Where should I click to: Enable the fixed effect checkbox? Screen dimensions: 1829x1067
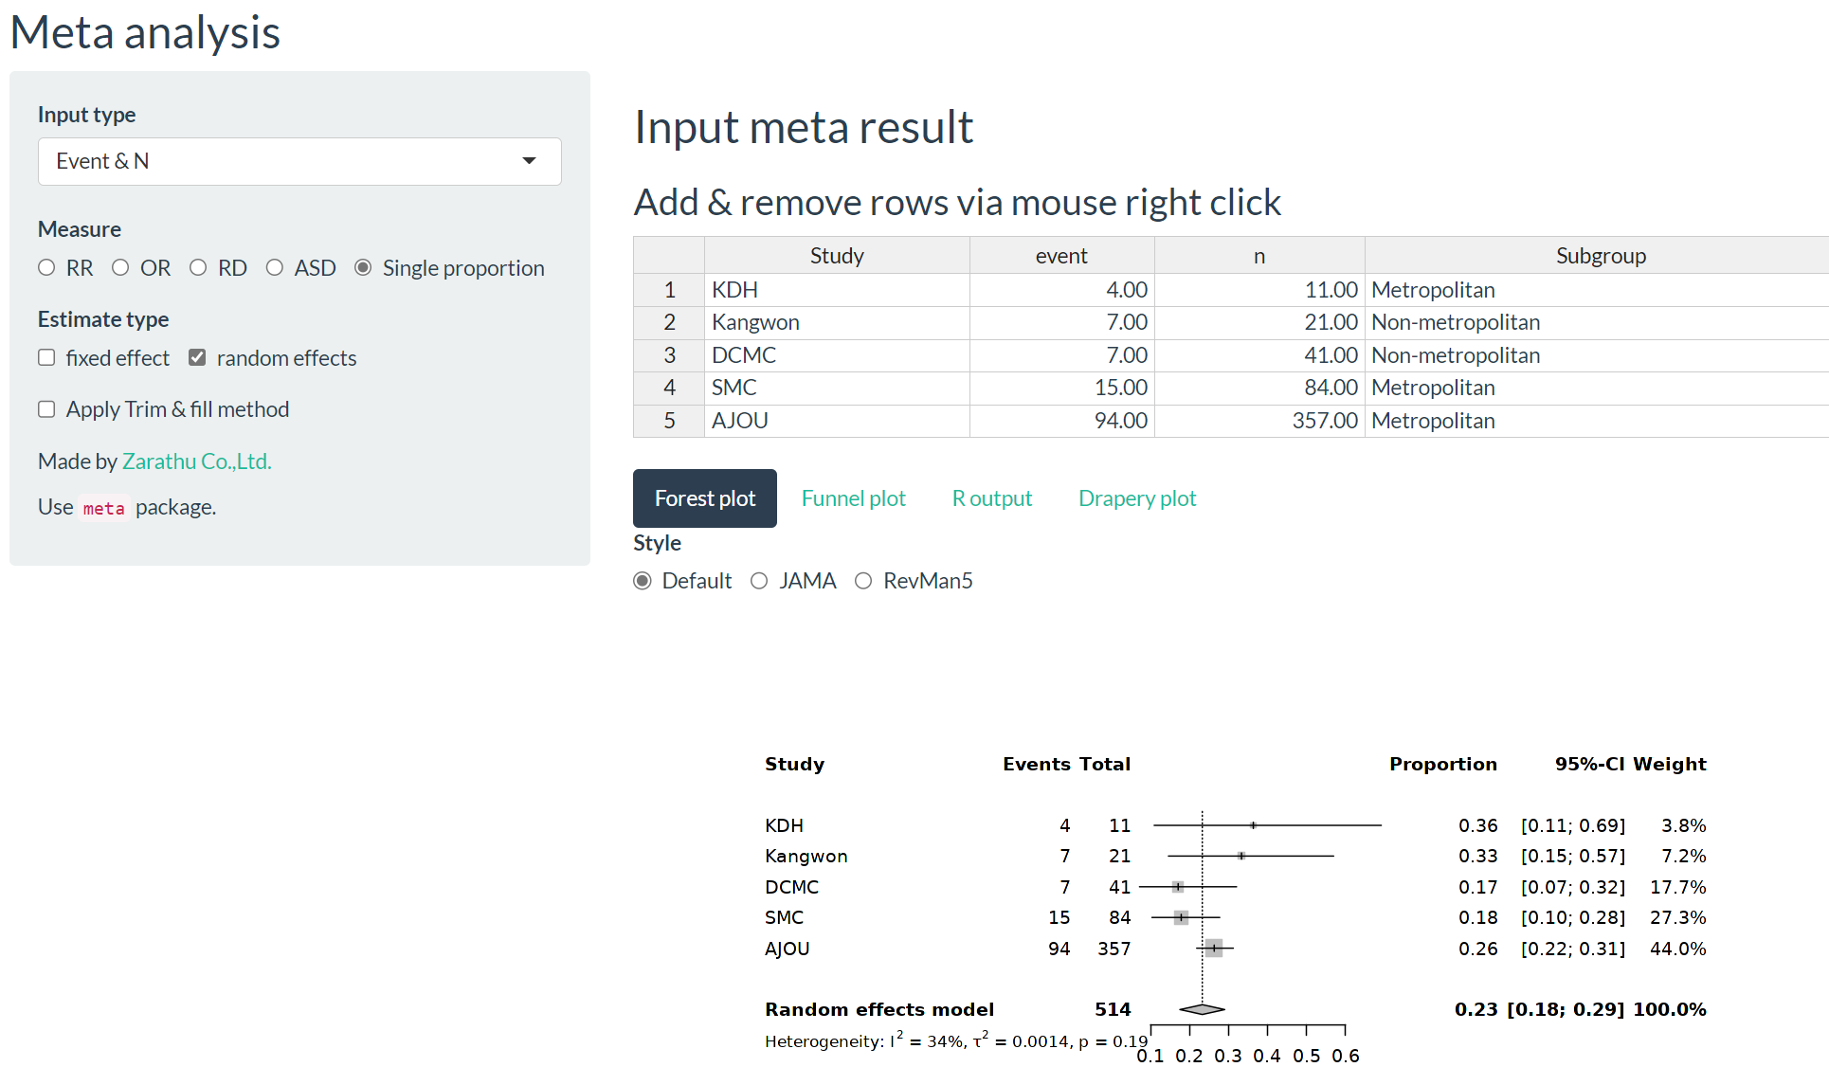pyautogui.click(x=46, y=358)
